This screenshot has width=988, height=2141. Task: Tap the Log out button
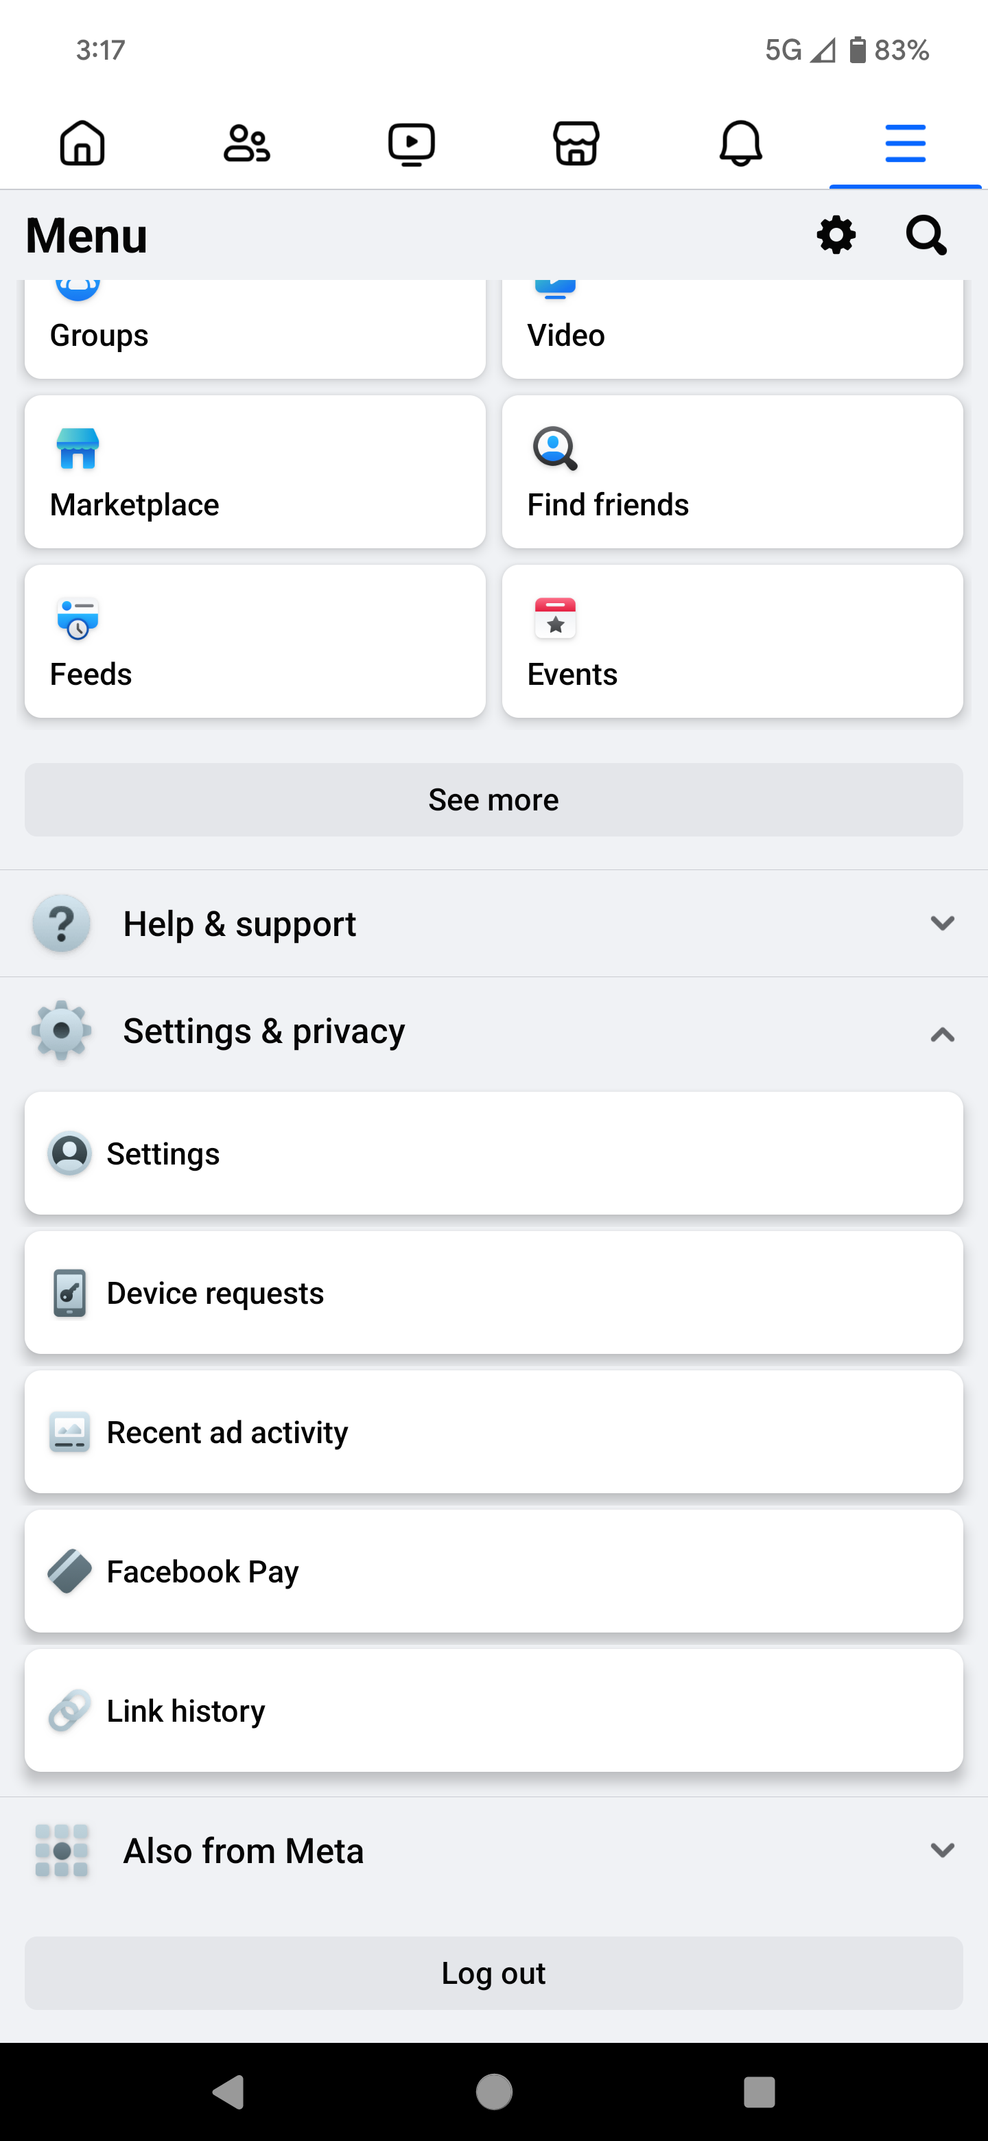(493, 1972)
